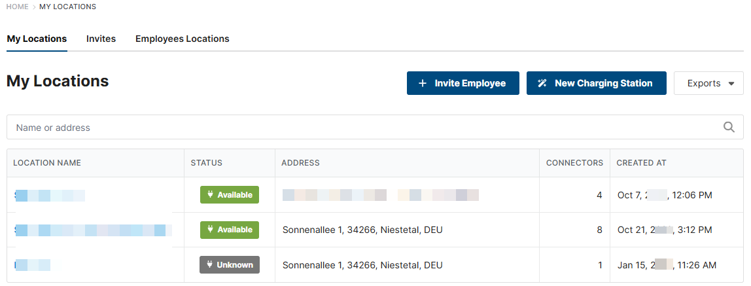
Task: Go to Home in the breadcrumb
Action: pos(18,7)
